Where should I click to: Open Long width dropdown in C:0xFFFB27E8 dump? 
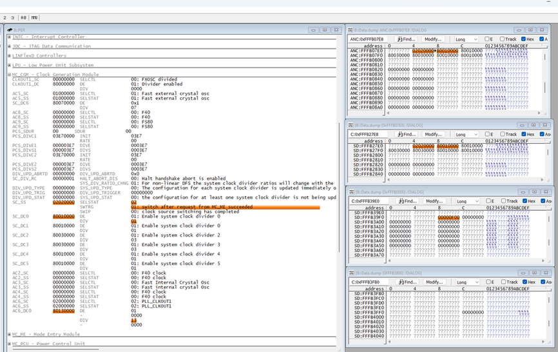pyautogui.click(x=467, y=134)
